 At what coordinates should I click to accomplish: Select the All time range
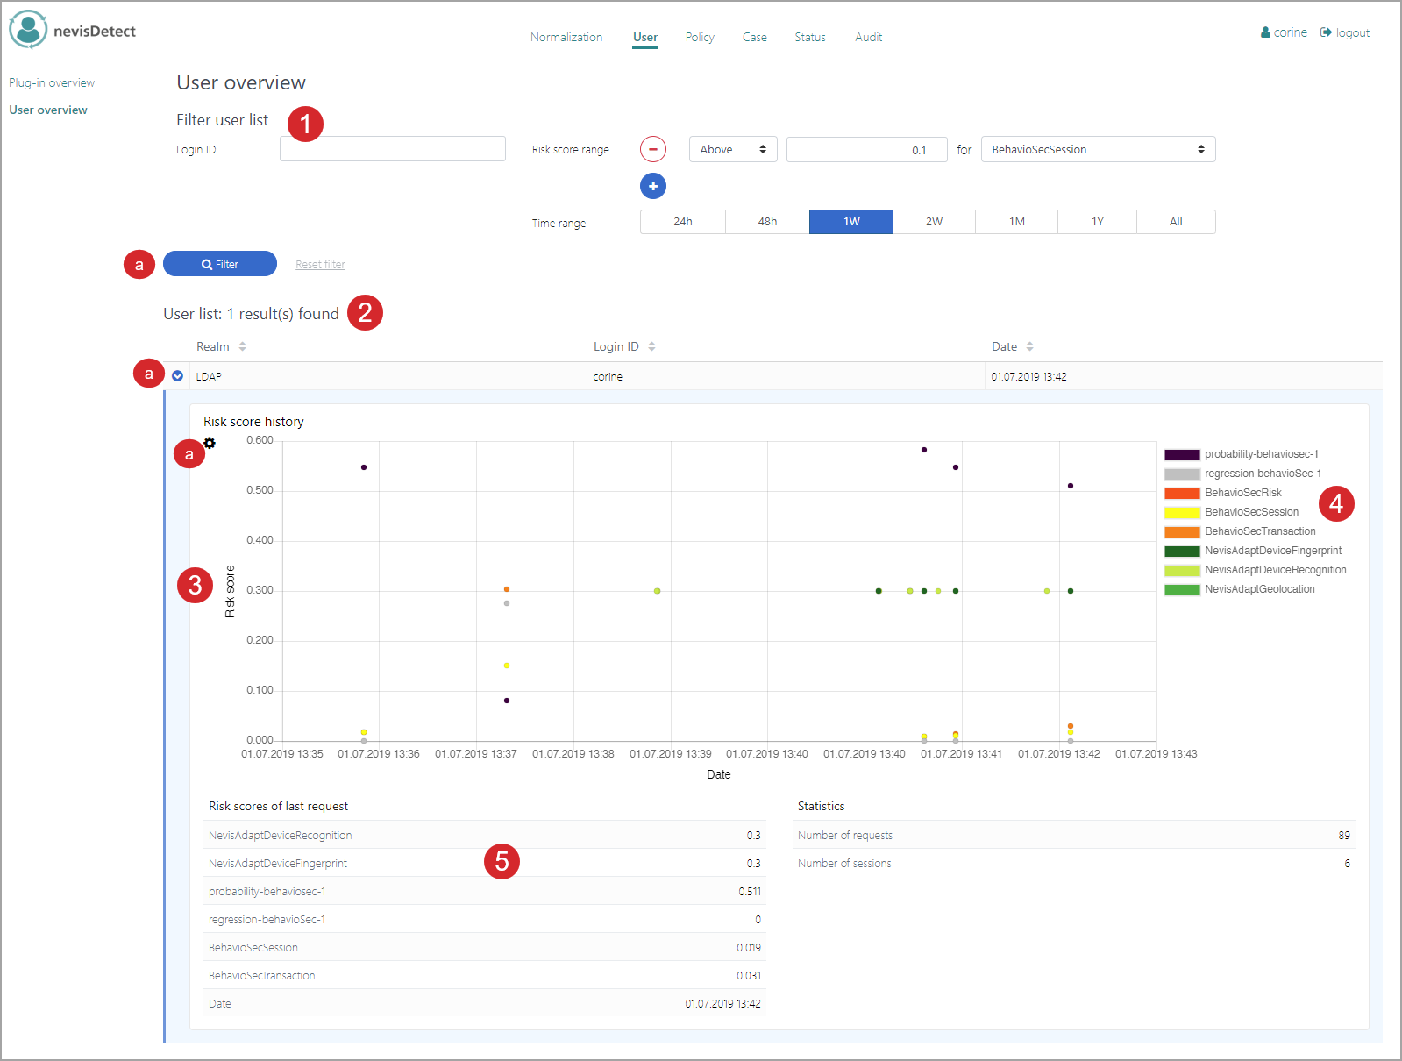[x=1176, y=222]
